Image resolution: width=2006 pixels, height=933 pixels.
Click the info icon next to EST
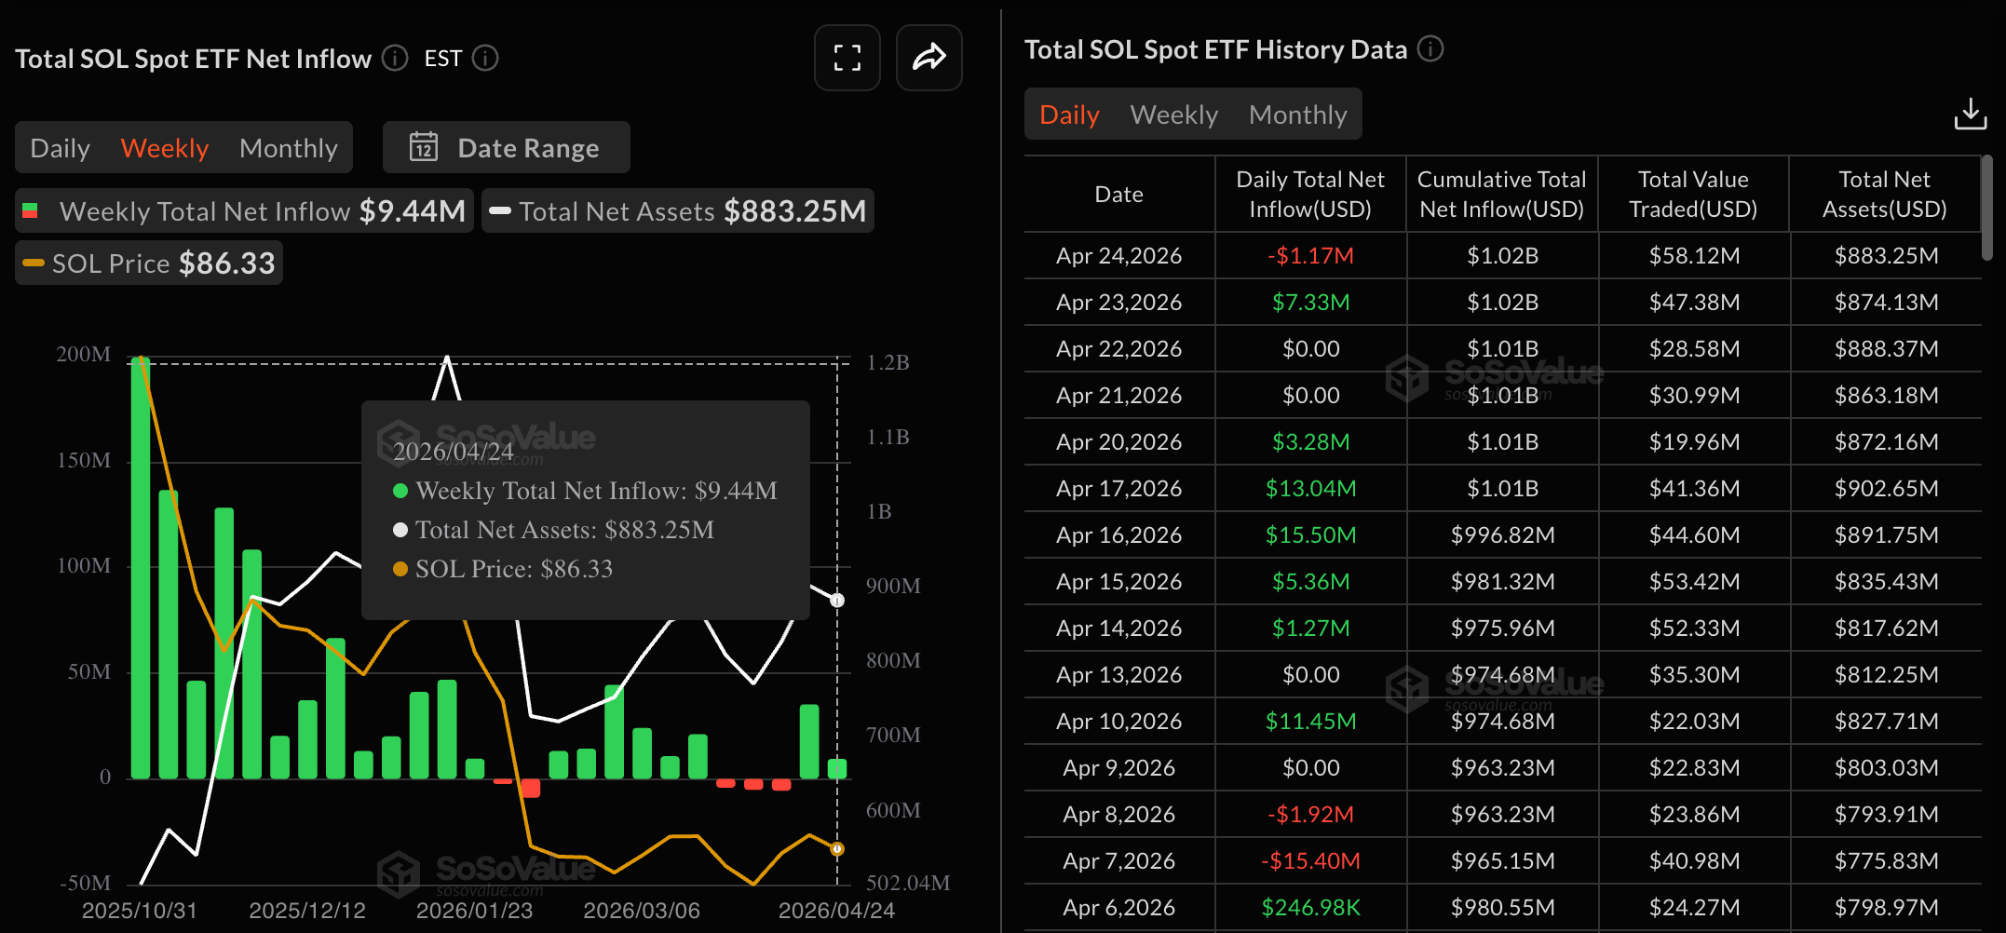coord(485,59)
